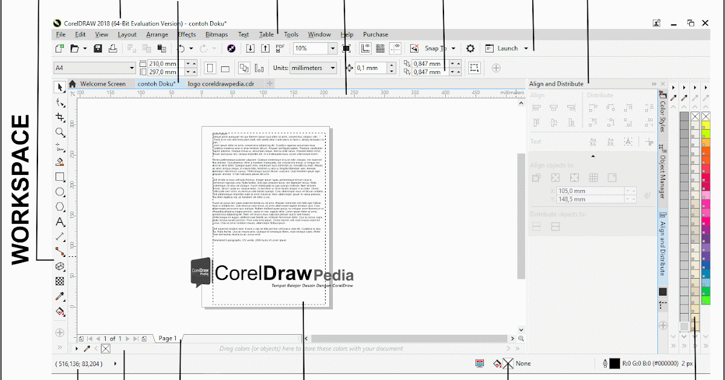Select the Pick tool
Screen dimensions: 725x380
60,87
